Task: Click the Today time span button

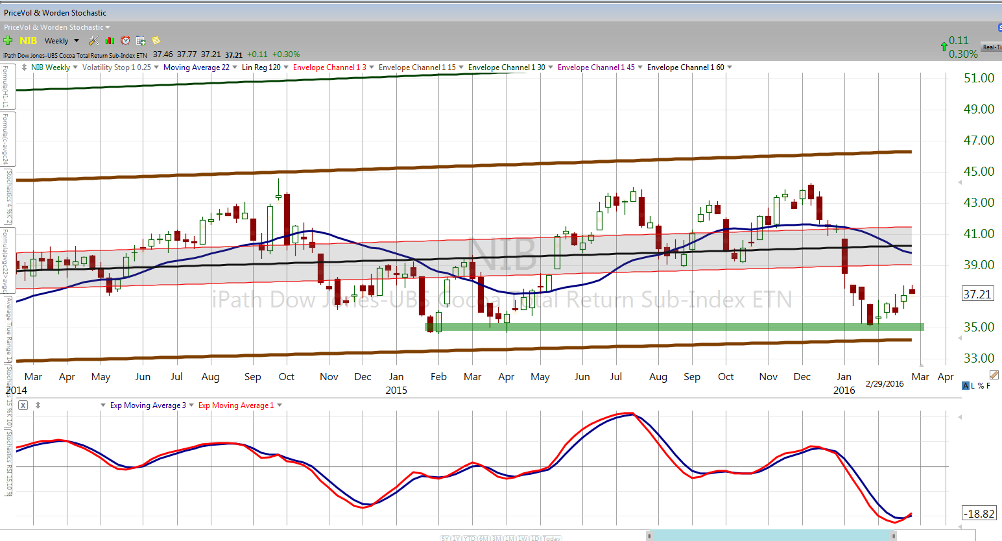Action: 552,538
